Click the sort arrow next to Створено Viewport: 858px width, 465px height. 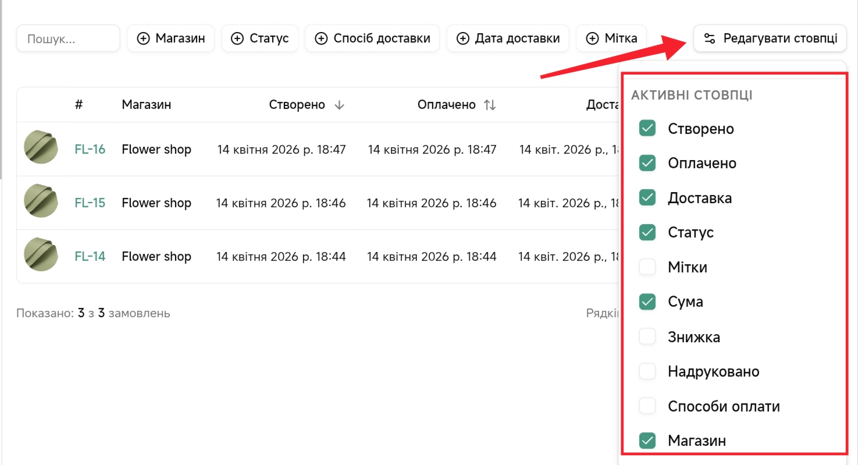tap(340, 105)
